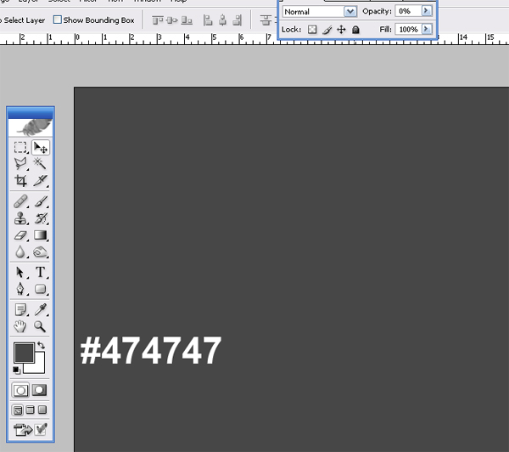This screenshot has height=452, width=509.
Task: Toggle lock position
Action: click(341, 30)
